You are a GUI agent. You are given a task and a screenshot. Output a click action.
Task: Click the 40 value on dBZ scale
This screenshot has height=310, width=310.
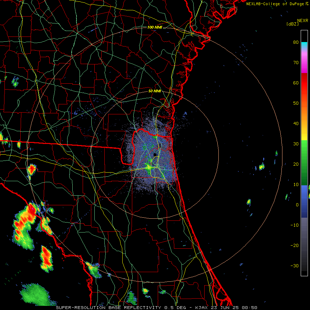click(x=296, y=124)
